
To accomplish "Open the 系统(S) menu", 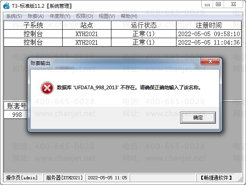I will pos(14,16).
